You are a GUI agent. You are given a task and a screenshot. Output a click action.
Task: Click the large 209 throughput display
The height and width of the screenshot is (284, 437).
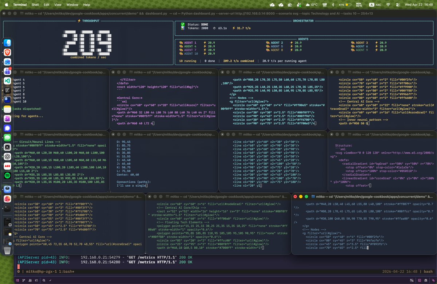87,43
